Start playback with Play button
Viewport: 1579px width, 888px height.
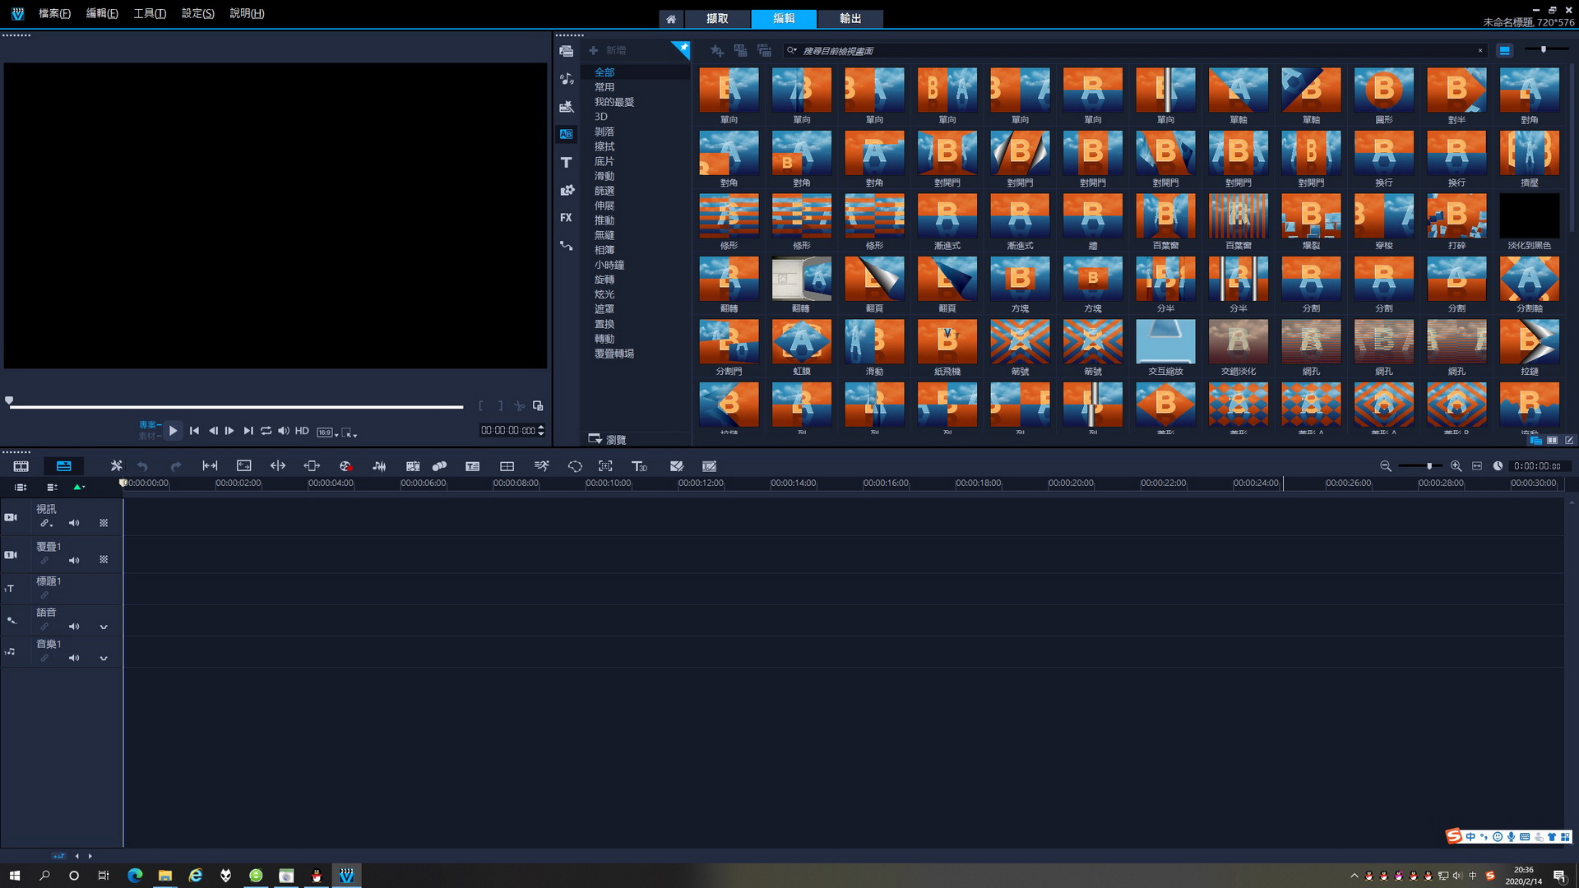[x=173, y=431]
